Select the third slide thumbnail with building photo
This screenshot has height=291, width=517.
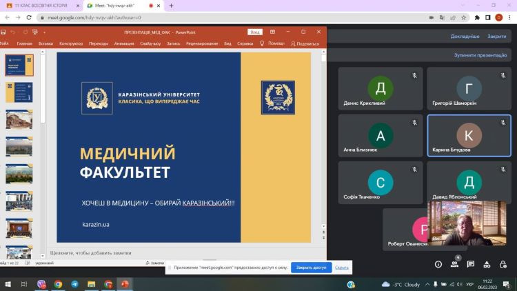click(x=19, y=119)
